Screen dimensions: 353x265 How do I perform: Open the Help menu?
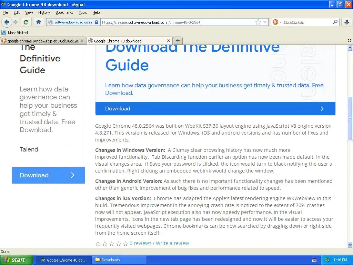(x=96, y=12)
